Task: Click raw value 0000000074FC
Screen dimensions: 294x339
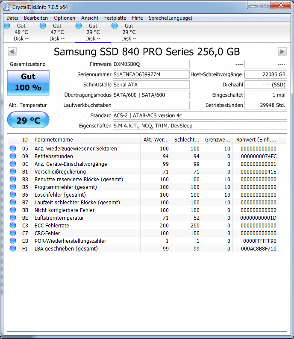Action: tap(259, 156)
